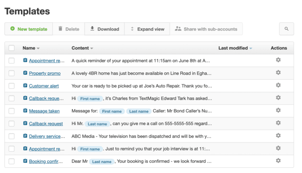Click the Last name tag in Callback request row
Screen dimensions: 302x173
(x=97, y=124)
